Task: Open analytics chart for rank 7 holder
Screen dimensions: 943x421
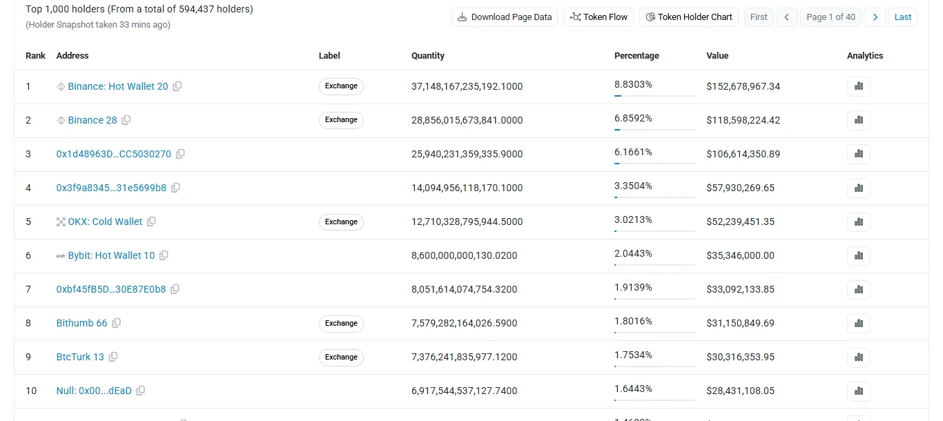Action: 859,289
